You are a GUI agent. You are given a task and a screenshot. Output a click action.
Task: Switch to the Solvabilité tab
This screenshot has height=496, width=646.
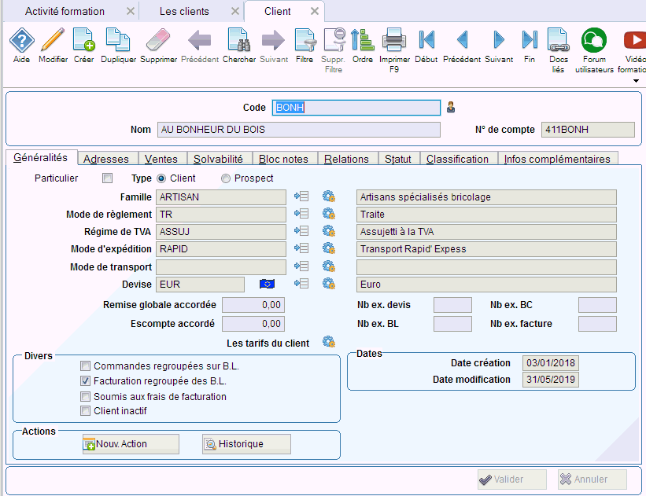pos(219,158)
